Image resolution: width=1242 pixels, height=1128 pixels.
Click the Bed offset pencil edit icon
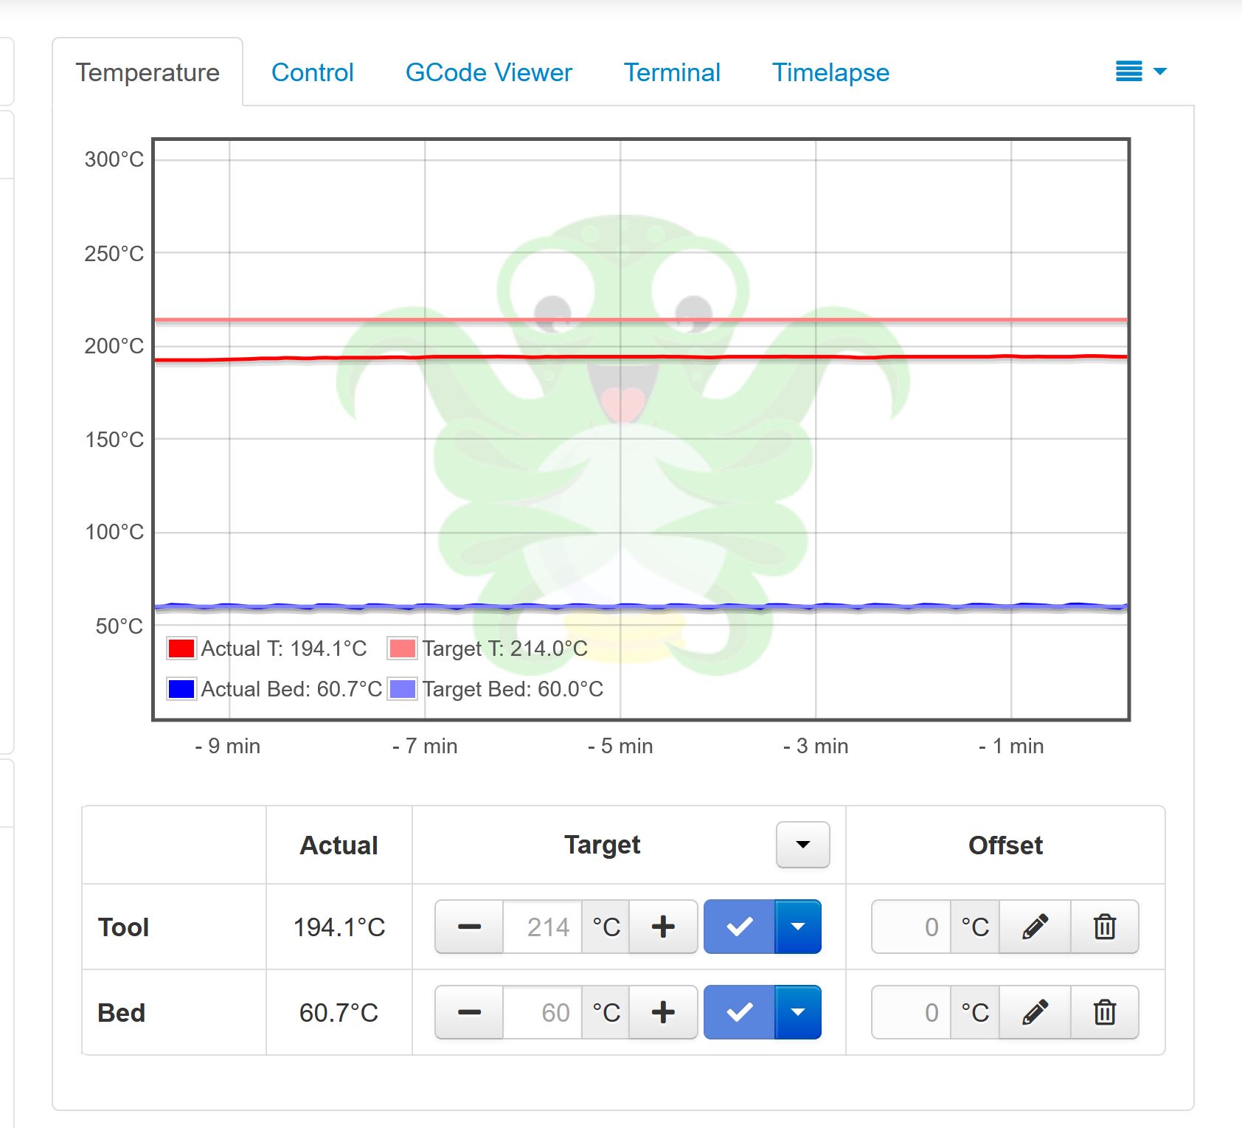1035,1012
